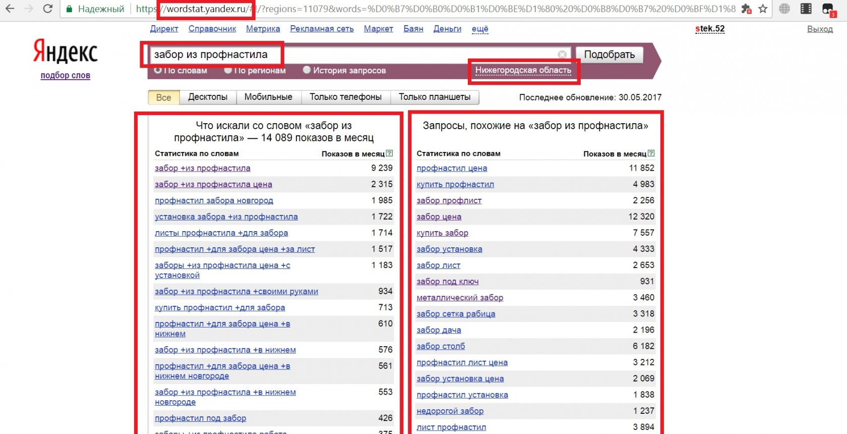Open query 'профнастил под забор'

tap(201, 418)
